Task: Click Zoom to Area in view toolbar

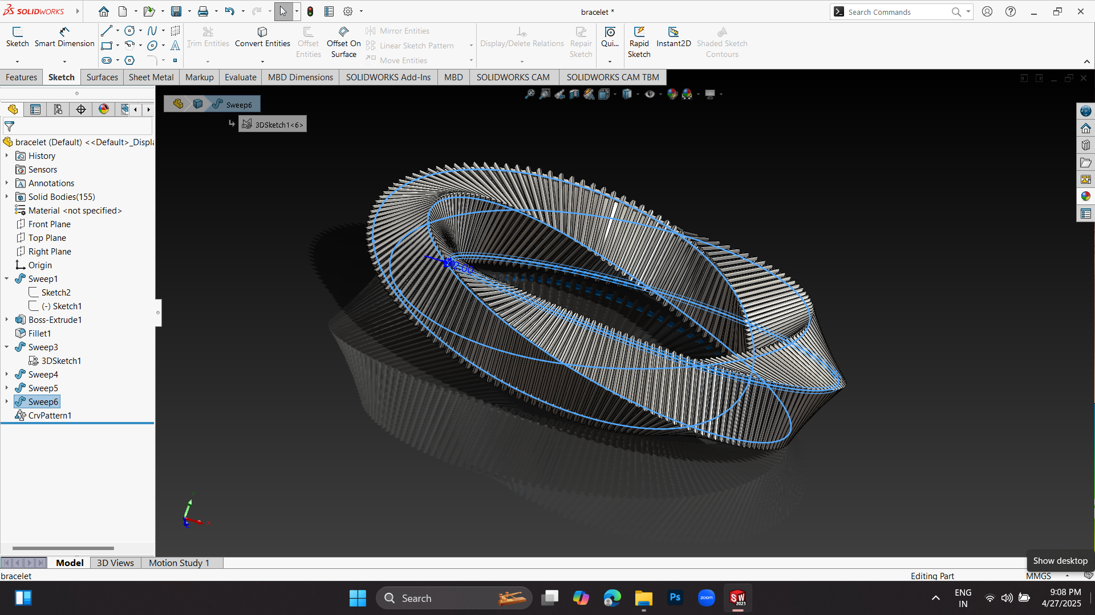Action: click(x=545, y=94)
